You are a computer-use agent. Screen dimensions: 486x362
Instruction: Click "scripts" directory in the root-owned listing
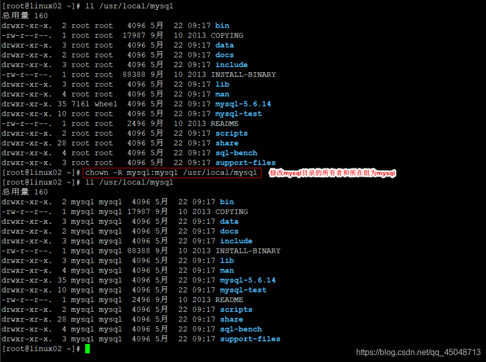[232, 133]
